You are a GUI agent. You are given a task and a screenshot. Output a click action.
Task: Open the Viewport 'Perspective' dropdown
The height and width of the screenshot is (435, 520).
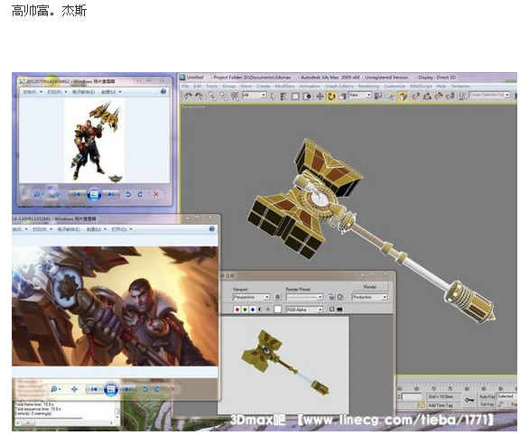tap(251, 297)
